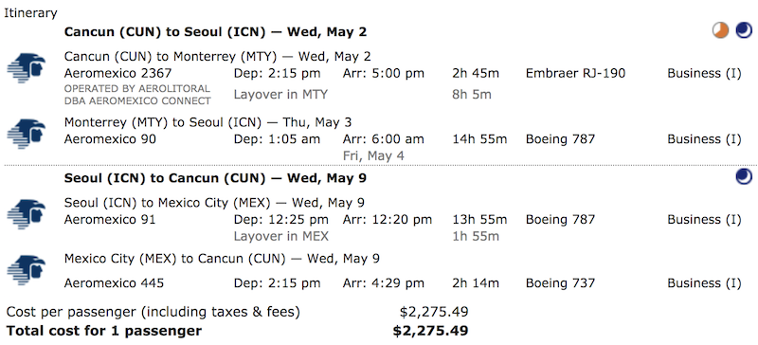Click the overnight moon icon for outbound trip
Image resolution: width=758 pixels, height=345 pixels.
point(744,30)
